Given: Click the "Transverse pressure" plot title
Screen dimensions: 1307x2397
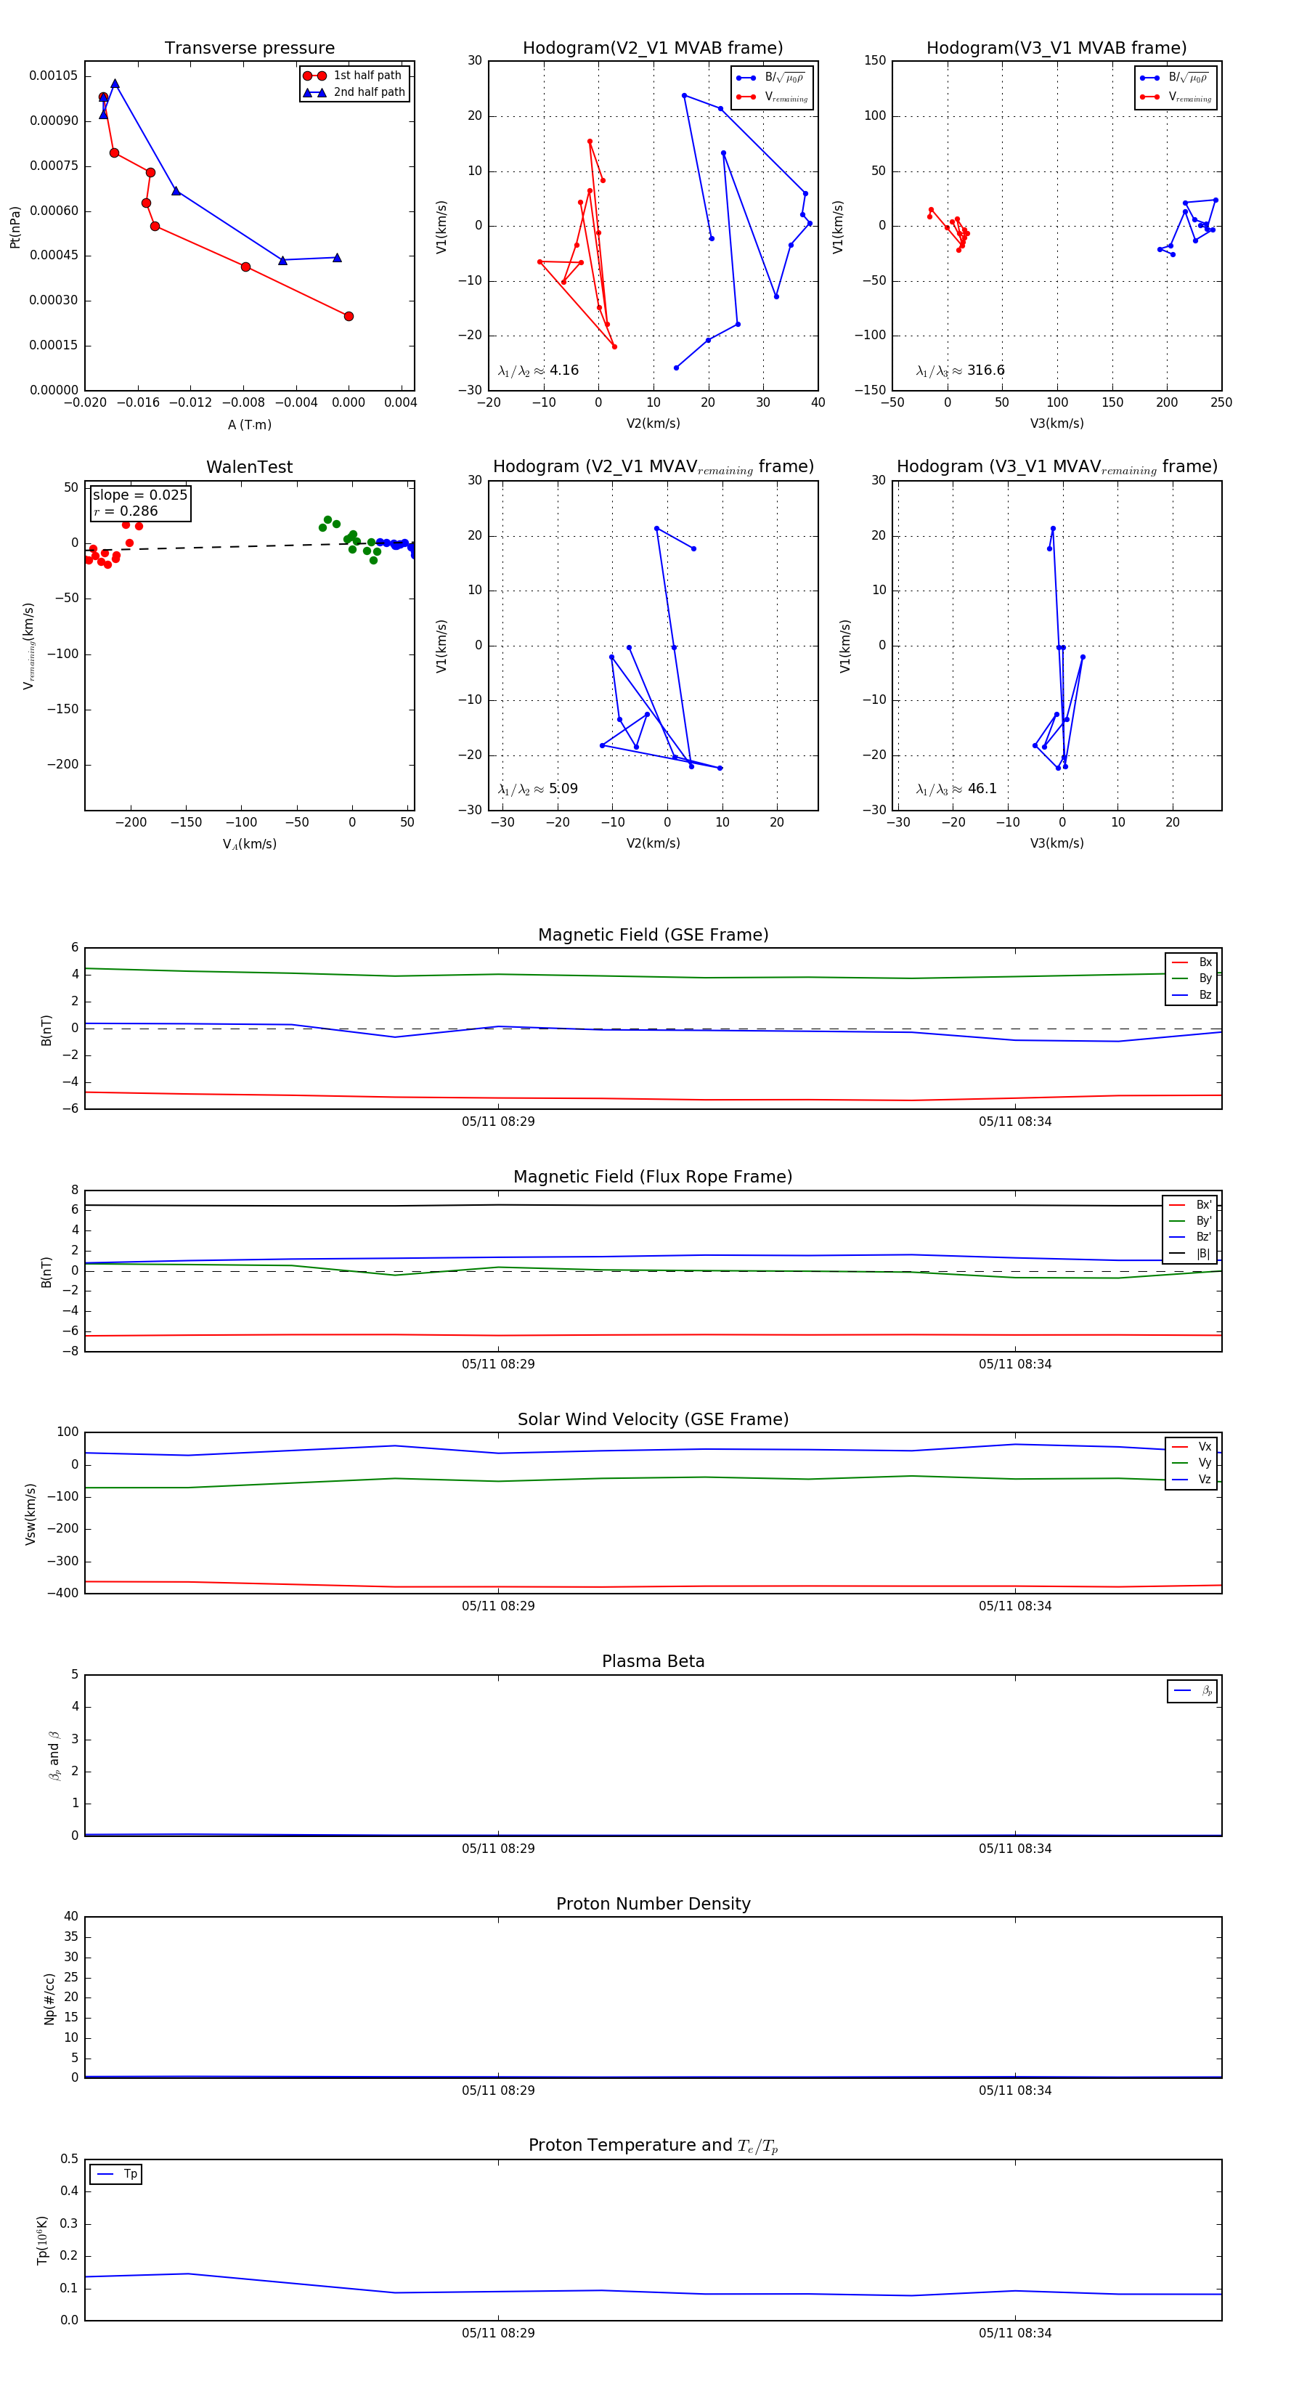Looking at the screenshot, I should pos(249,49).
